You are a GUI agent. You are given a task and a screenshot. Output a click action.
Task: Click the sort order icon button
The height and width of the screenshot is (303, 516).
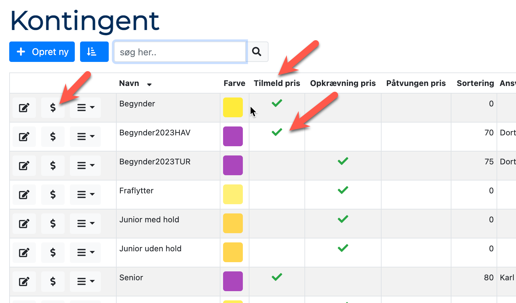pos(94,52)
